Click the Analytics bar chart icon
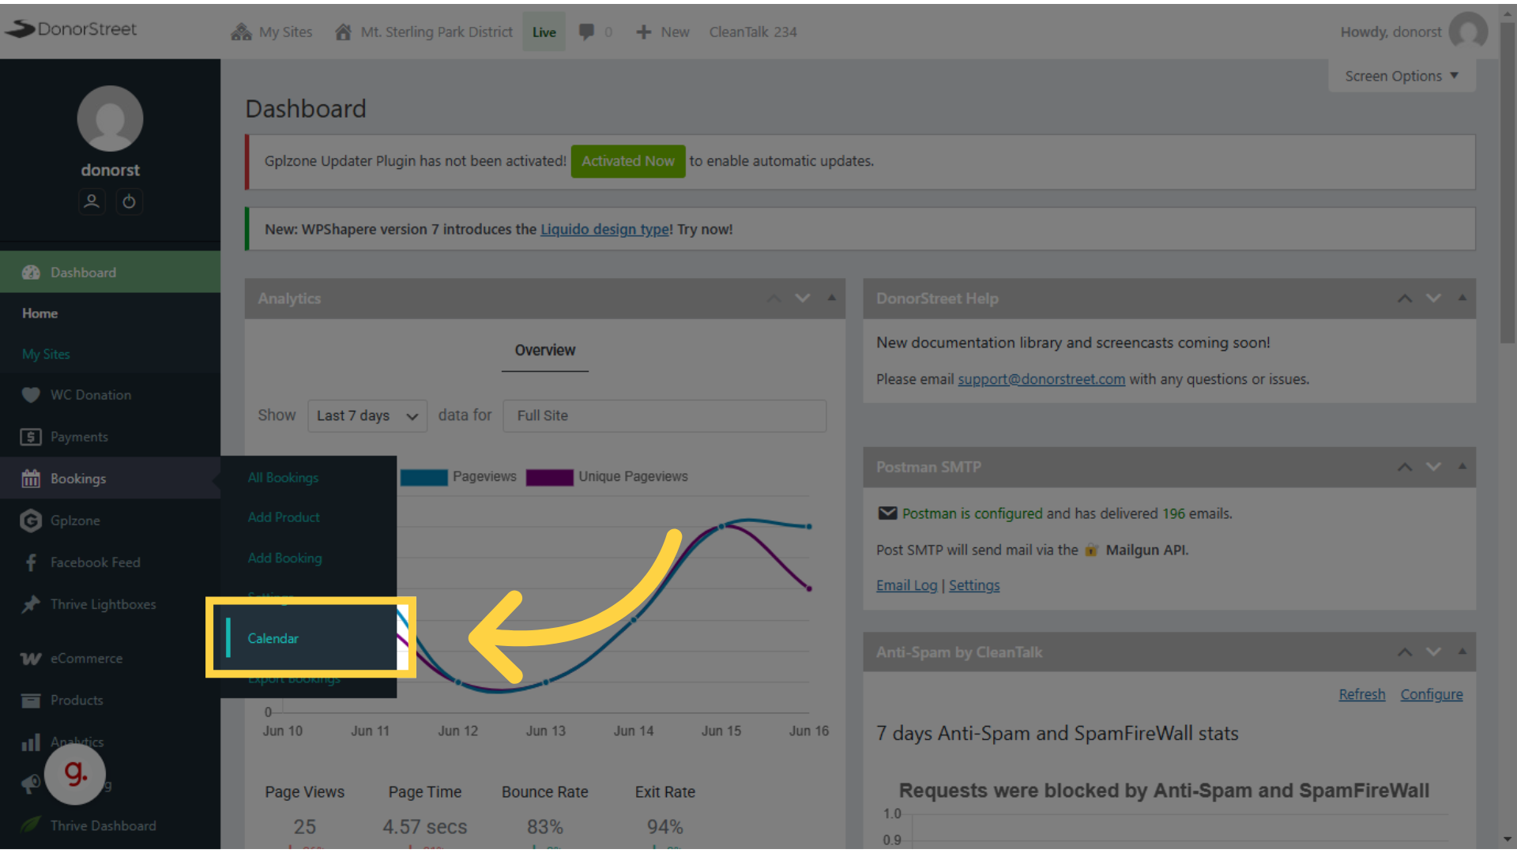 tap(31, 742)
